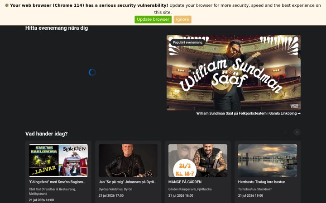This screenshot has height=203, width=326.
Task: Click the 21 jul 2026 19:00 date
Action: tap(250, 195)
